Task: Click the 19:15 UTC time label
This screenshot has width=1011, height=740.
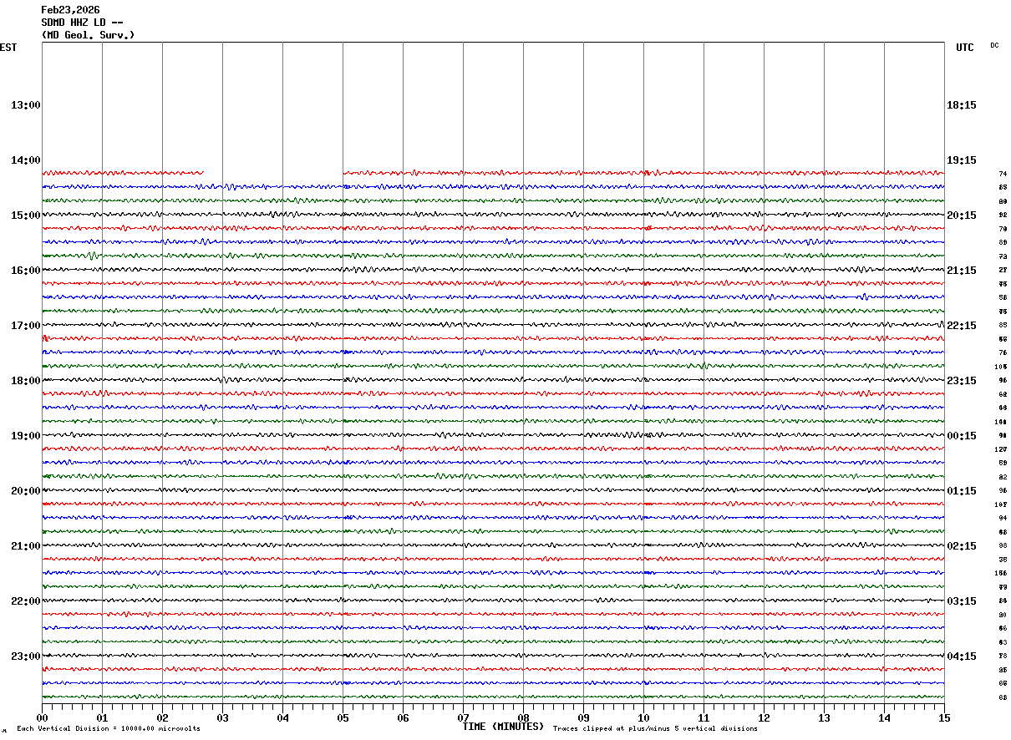Action: pyautogui.click(x=962, y=160)
